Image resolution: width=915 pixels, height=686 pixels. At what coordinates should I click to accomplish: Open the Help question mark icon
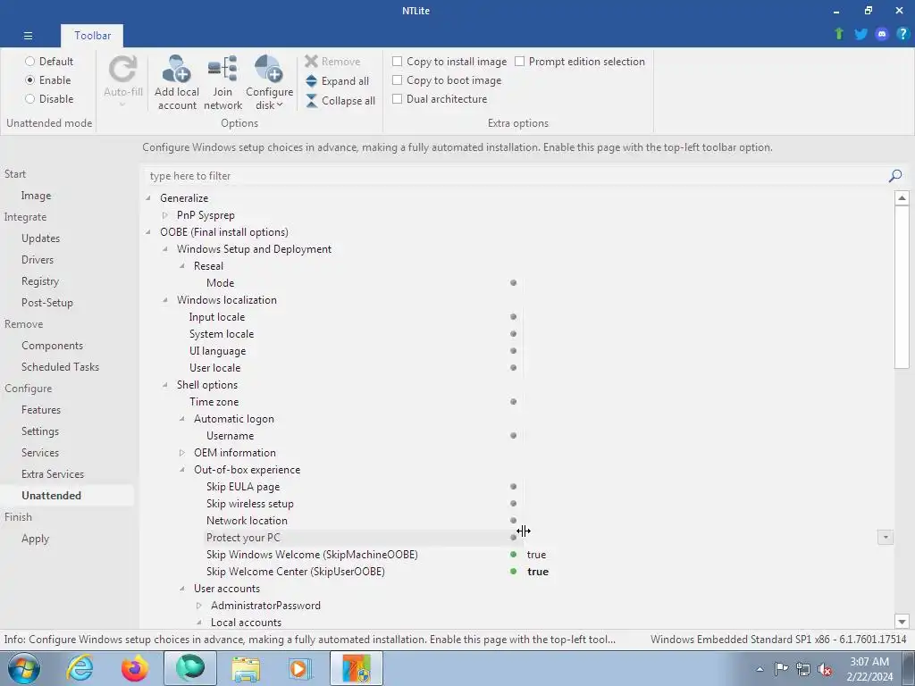pos(902,34)
